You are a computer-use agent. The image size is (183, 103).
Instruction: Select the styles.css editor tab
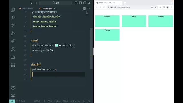click(46, 9)
